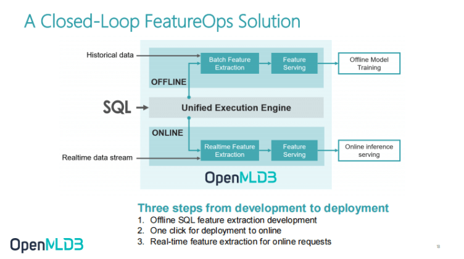Click the 'Realtime data stream' label
464x259 pixels.
click(97, 157)
